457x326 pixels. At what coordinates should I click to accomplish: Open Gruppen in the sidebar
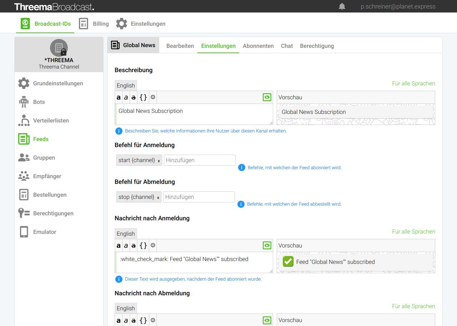59,157
